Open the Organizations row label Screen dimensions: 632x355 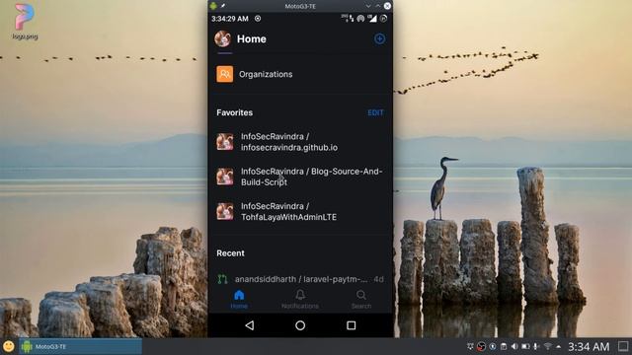[x=266, y=75]
